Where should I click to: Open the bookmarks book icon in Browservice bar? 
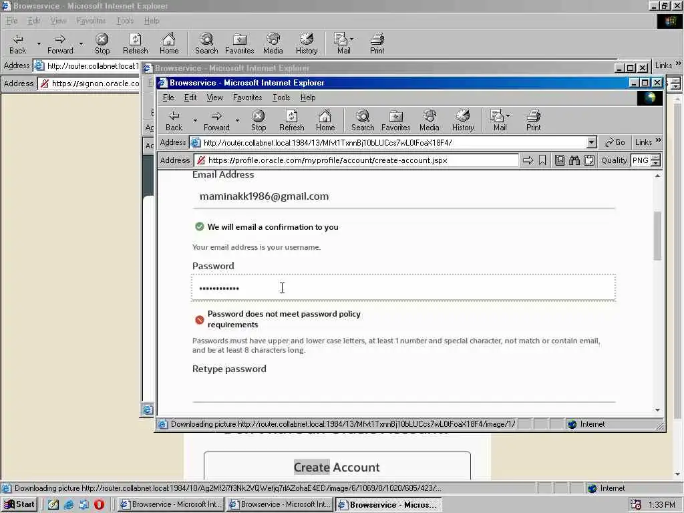560,160
